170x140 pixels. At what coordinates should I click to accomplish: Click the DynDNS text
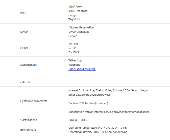point(74,52)
